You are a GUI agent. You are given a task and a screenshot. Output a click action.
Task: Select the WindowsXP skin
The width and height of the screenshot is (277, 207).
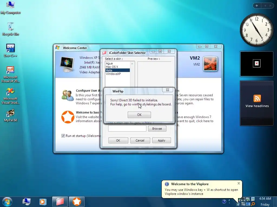pyautogui.click(x=117, y=74)
